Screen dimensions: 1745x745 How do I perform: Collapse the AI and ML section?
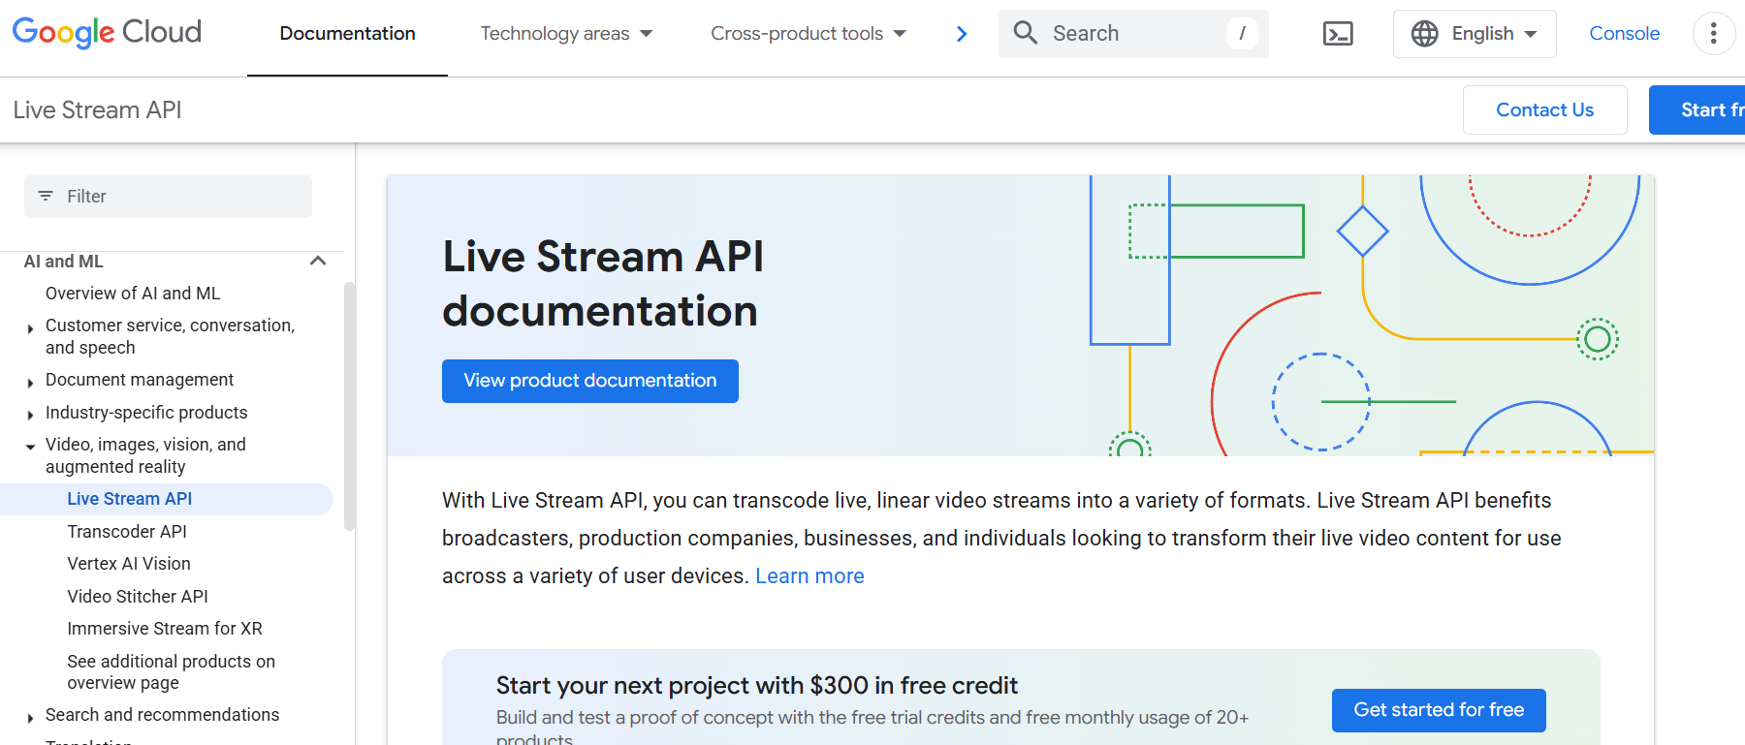pyautogui.click(x=318, y=261)
